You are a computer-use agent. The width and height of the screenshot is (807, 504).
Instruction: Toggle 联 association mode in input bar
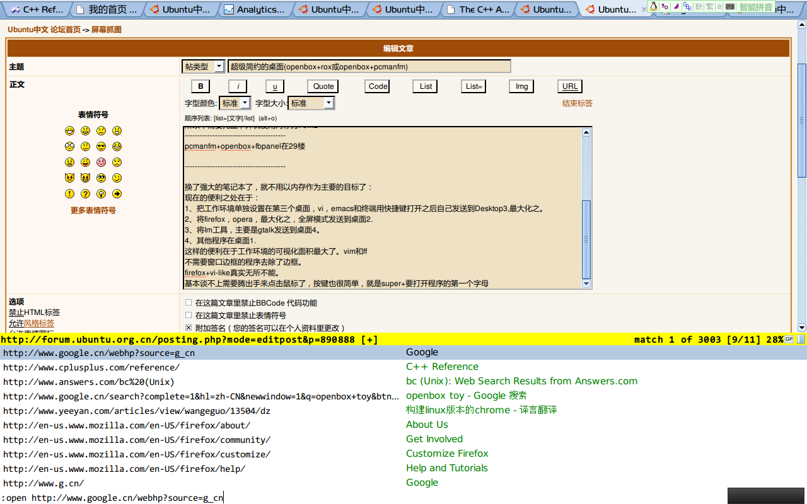pos(699,6)
